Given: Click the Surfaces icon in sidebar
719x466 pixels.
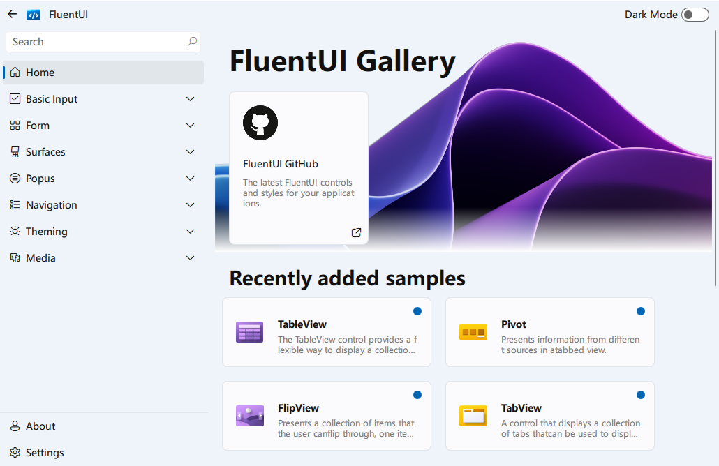Looking at the screenshot, I should point(15,151).
